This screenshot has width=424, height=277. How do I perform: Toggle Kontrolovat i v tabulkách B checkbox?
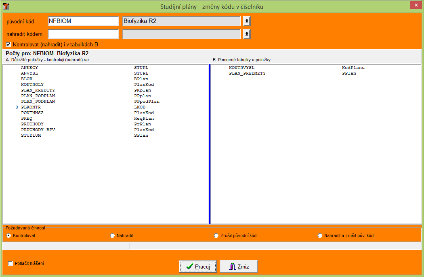pos(8,44)
